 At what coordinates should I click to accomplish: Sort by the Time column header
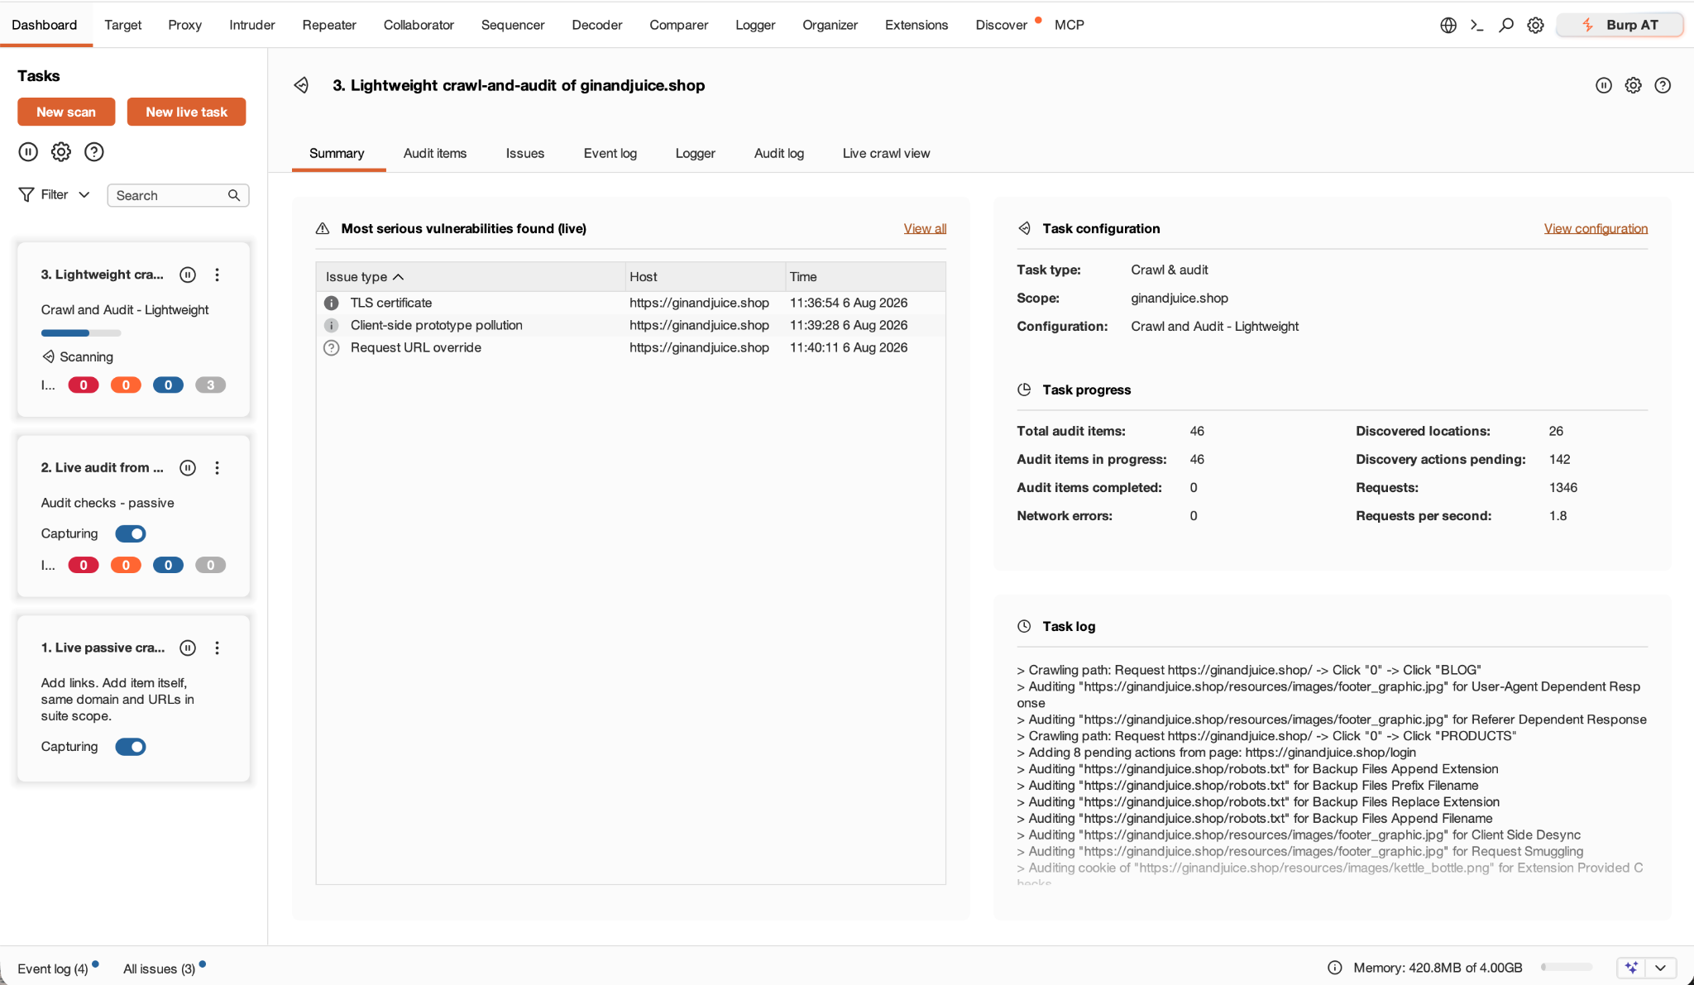point(865,277)
